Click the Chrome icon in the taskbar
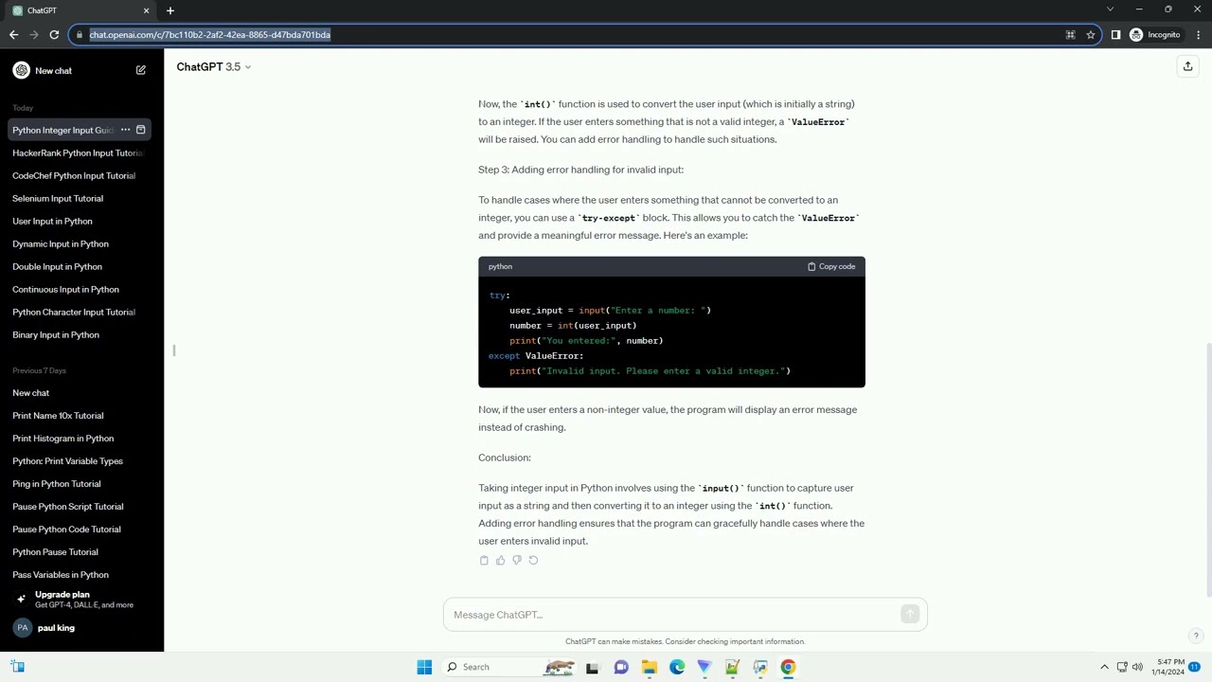Image resolution: width=1212 pixels, height=682 pixels. tap(788, 667)
